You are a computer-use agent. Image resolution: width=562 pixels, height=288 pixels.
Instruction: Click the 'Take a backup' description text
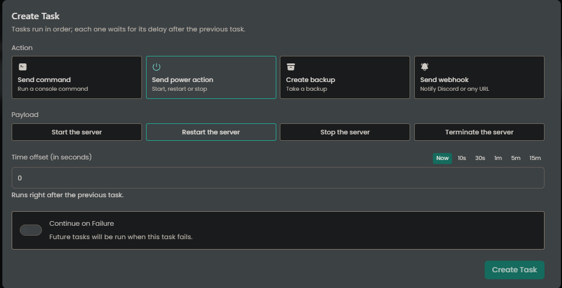307,89
